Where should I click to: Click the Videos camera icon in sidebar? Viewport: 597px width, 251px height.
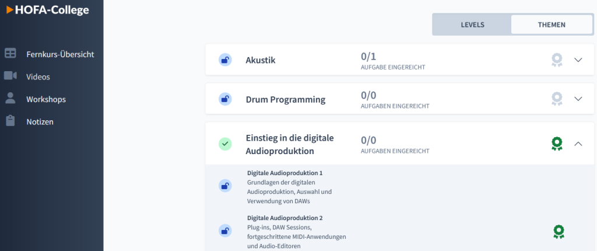tap(10, 75)
